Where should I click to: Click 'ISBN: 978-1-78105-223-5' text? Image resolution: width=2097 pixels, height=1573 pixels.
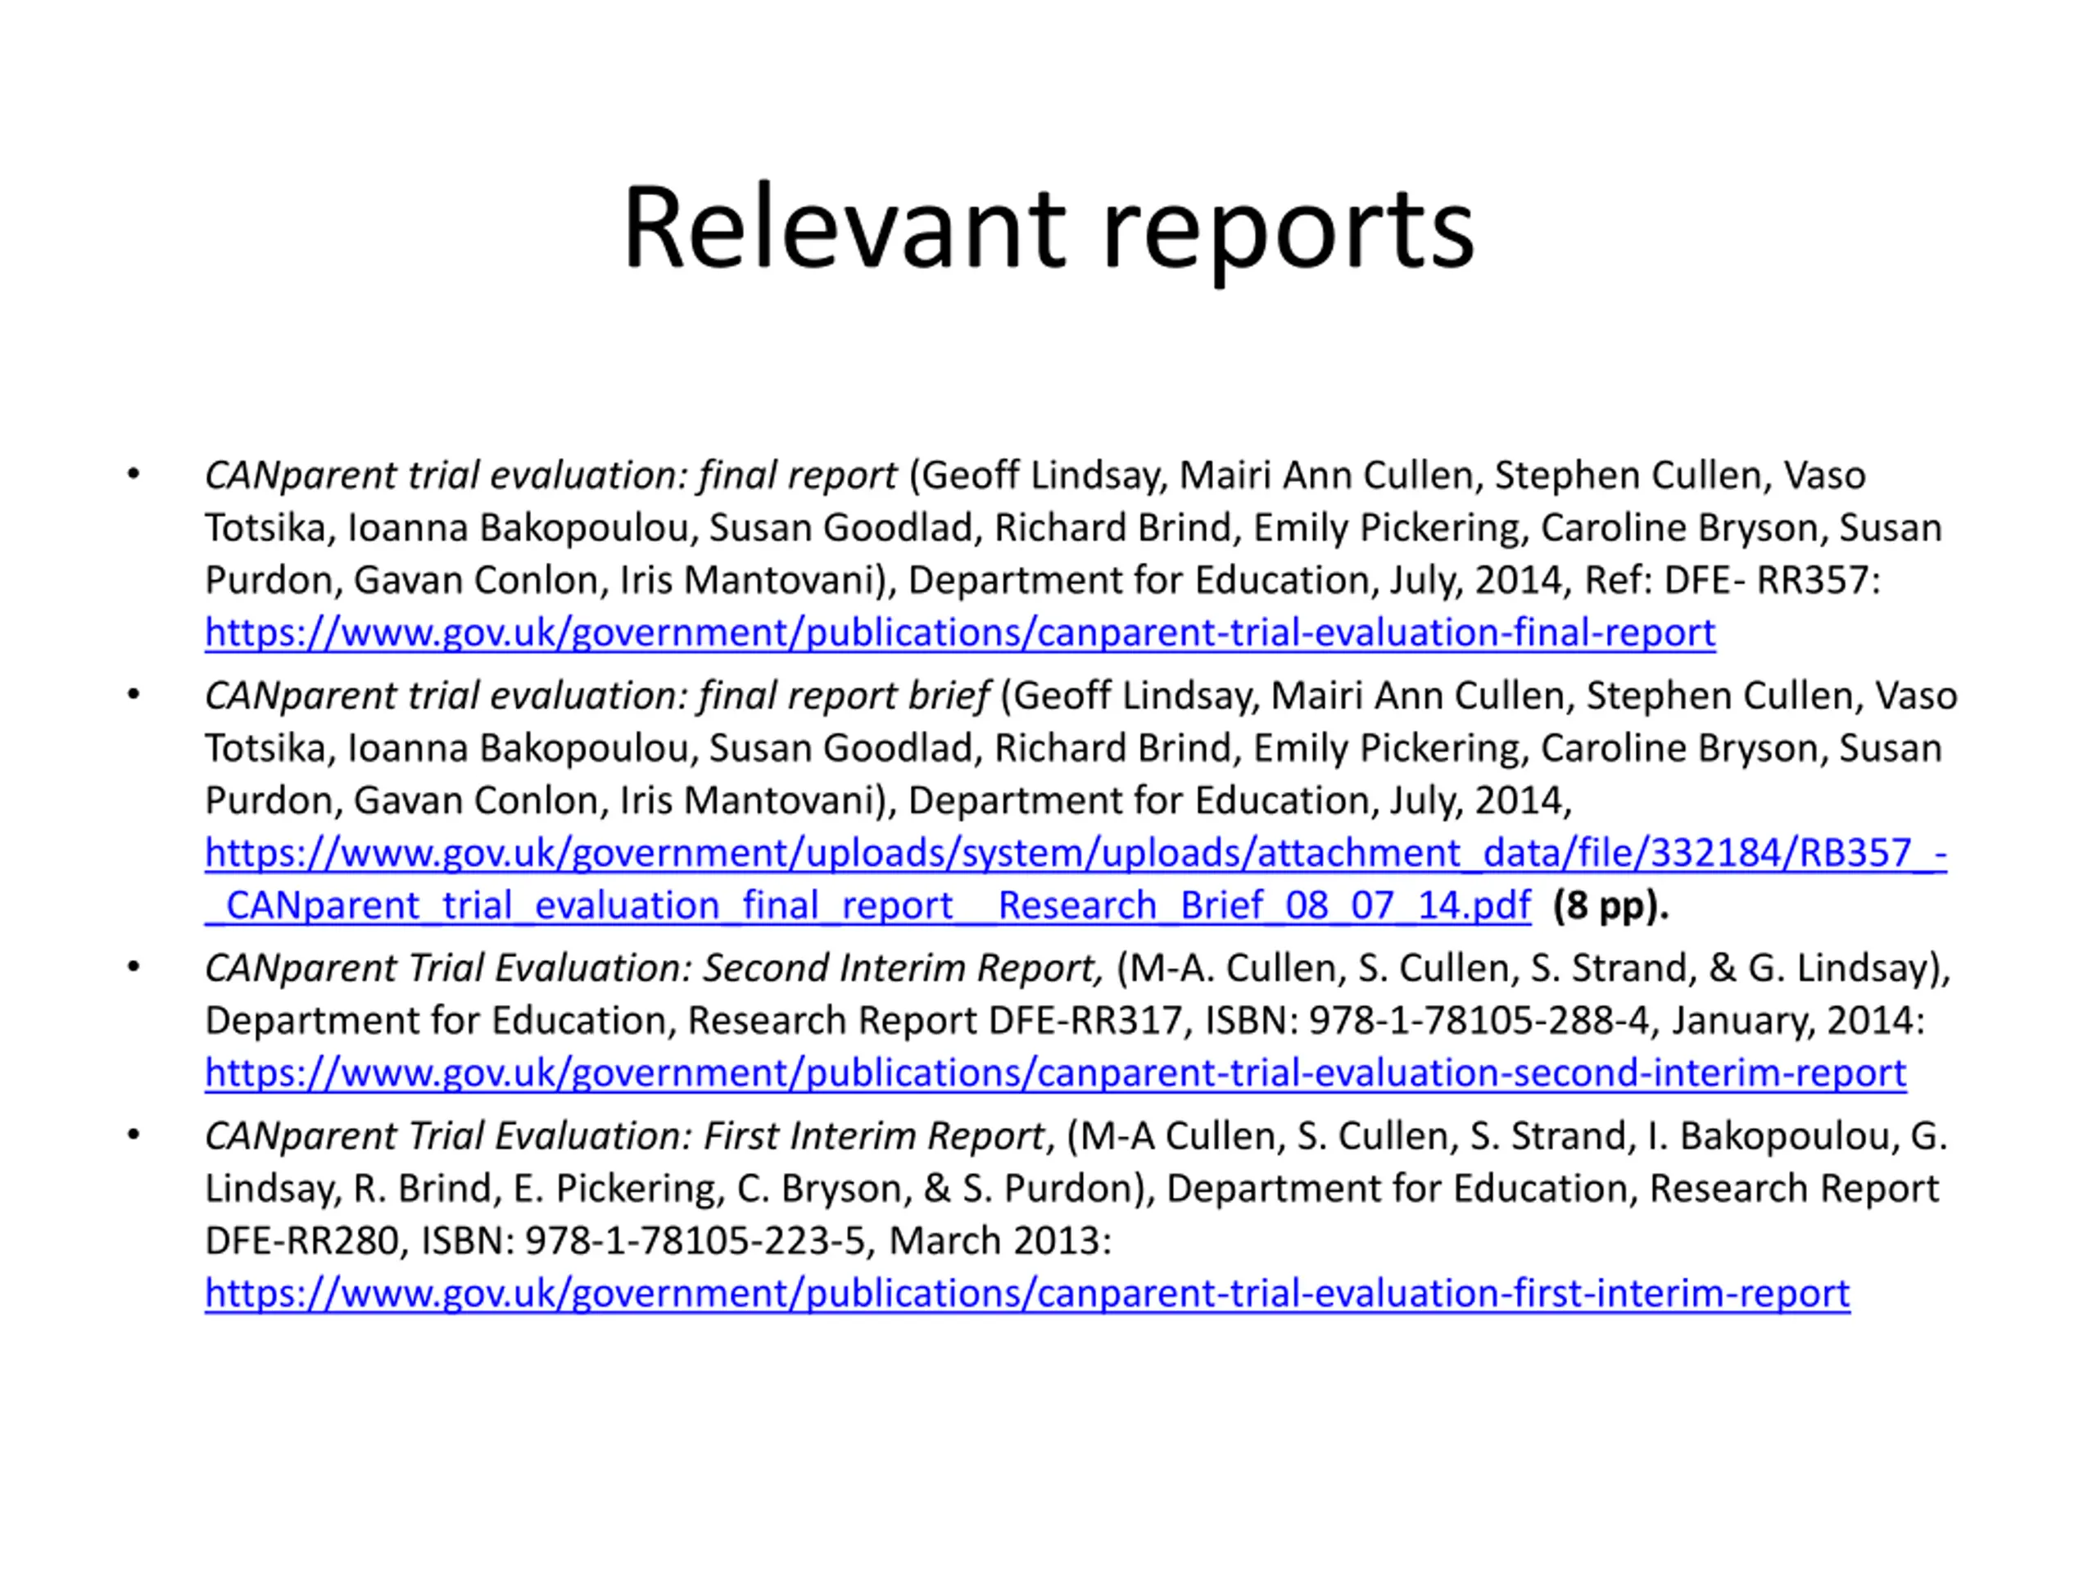click(644, 1241)
